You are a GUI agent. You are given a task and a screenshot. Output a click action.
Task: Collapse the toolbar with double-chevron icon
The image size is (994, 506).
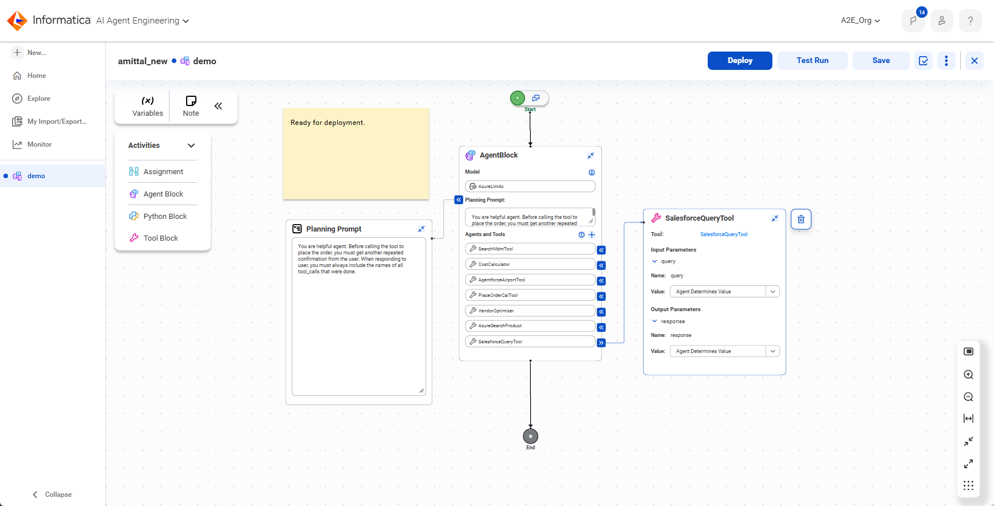click(218, 106)
